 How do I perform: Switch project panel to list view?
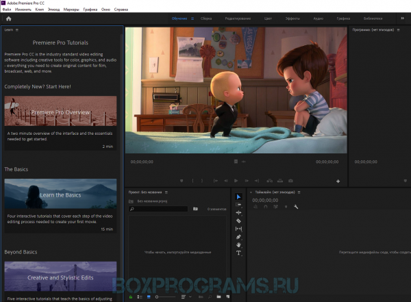(140, 297)
